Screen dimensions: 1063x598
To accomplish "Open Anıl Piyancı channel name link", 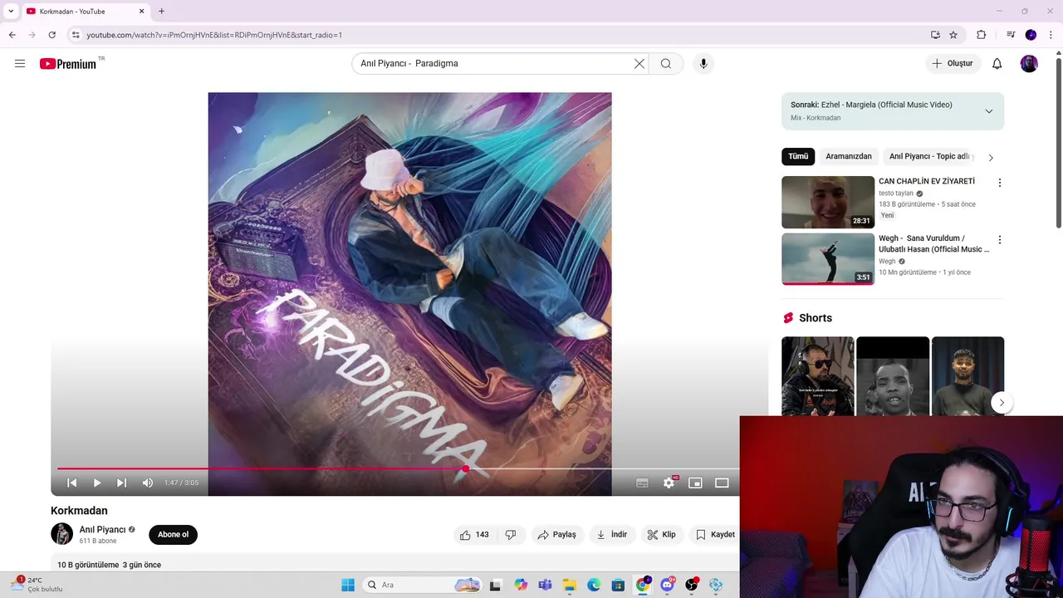I will [x=102, y=530].
